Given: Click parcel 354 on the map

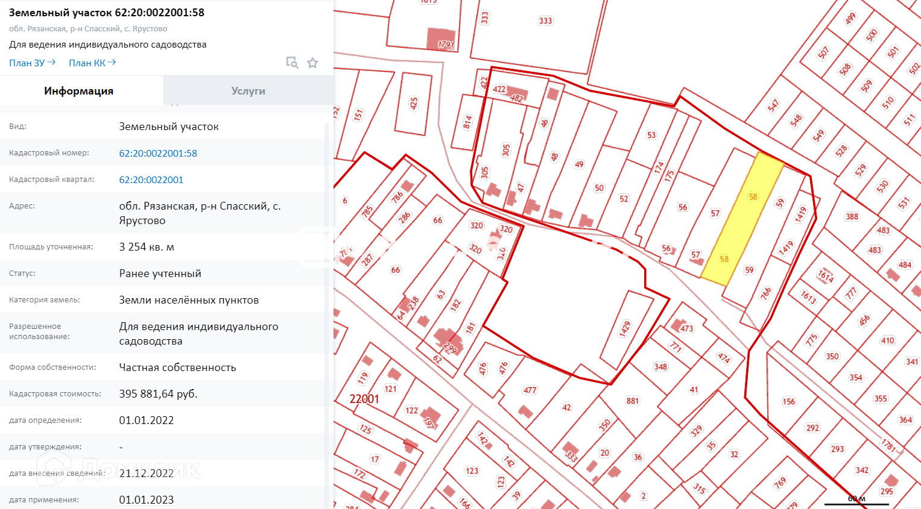Looking at the screenshot, I should [x=856, y=378].
